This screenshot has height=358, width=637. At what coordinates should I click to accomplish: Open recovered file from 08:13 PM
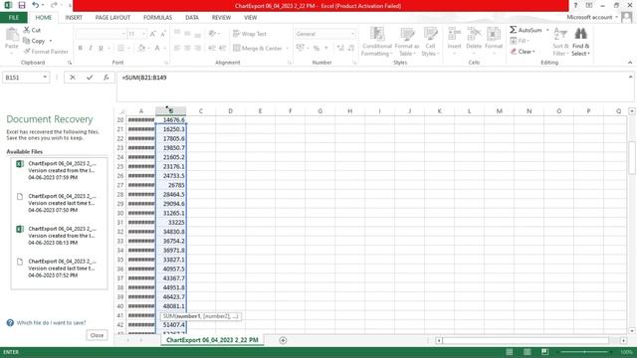(x=59, y=236)
